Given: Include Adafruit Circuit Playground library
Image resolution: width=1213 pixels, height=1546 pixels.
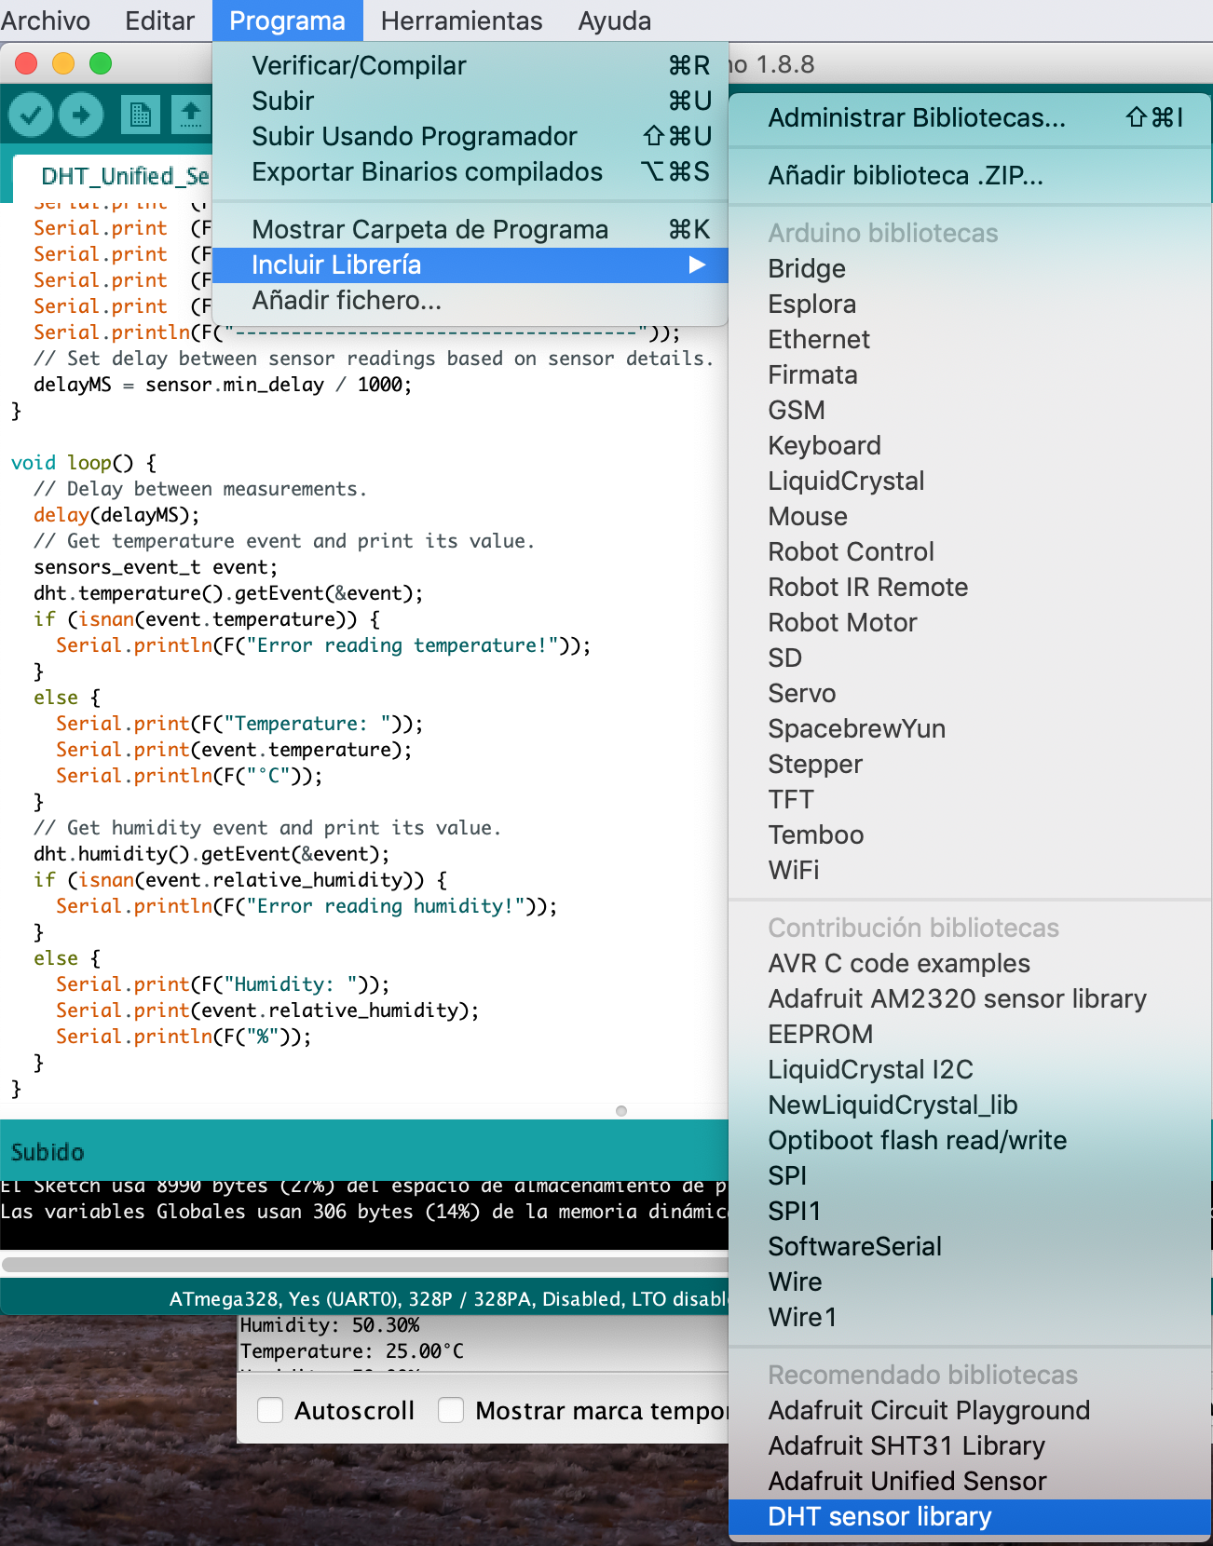Looking at the screenshot, I should [x=971, y=1411].
